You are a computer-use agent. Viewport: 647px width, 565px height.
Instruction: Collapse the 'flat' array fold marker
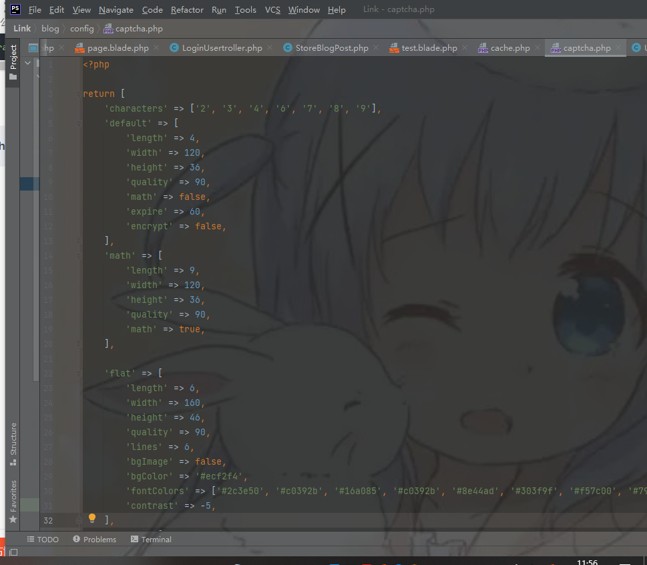[x=79, y=374]
